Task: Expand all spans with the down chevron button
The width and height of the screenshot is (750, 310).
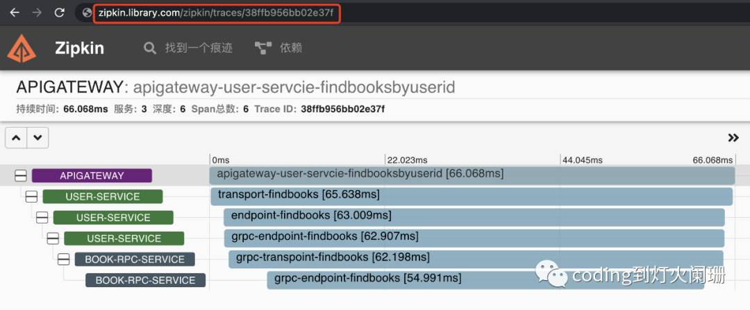Action: pyautogui.click(x=37, y=138)
